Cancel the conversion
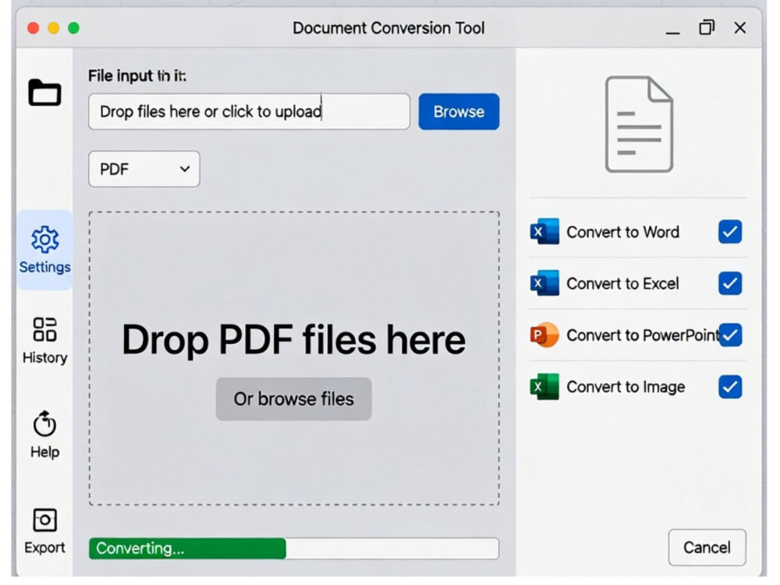780x585 pixels. coord(707,548)
